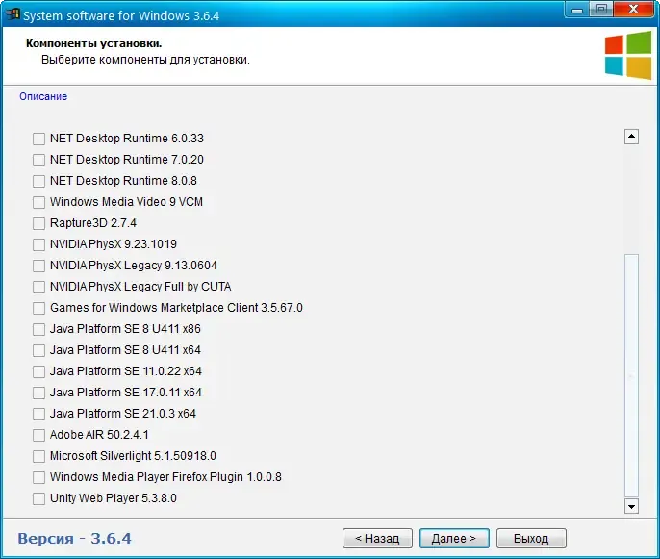This screenshot has height=559, width=660.
Task: Click the Rapture3D 2.7.4 label text
Action: pyautogui.click(x=93, y=223)
